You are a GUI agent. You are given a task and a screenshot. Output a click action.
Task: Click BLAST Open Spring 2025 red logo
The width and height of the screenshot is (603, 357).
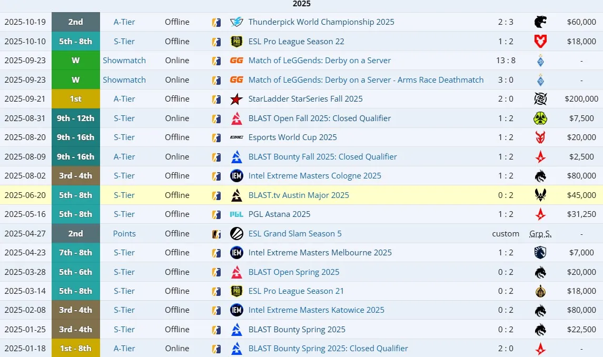click(x=236, y=272)
